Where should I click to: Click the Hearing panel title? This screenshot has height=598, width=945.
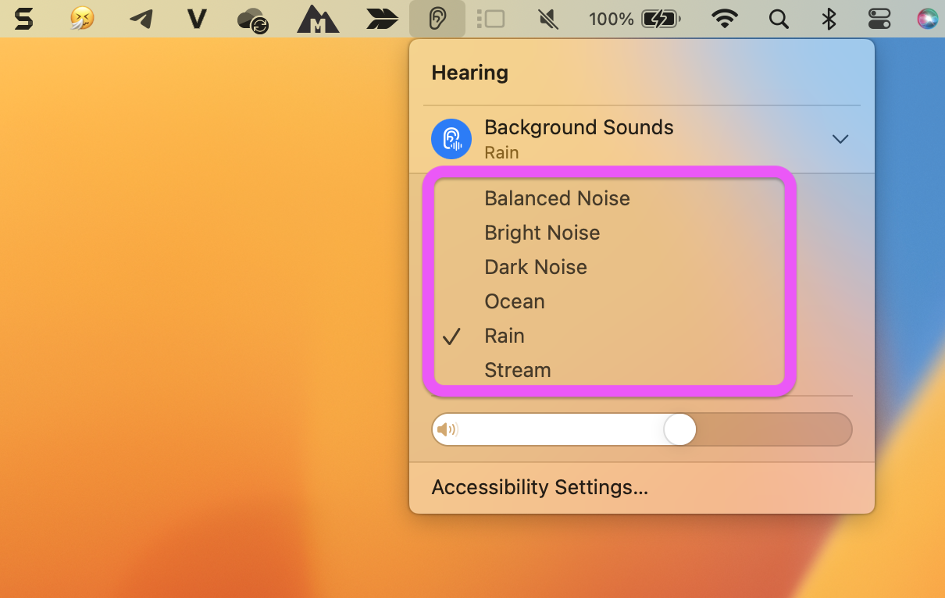469,73
